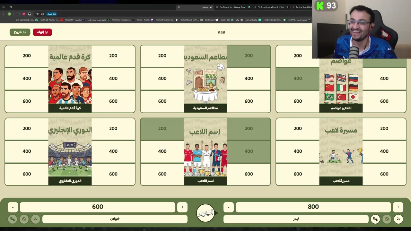The height and width of the screenshot is (231, 411).
Task: Click the left team's block power-up icon
Action: (x=24, y=219)
